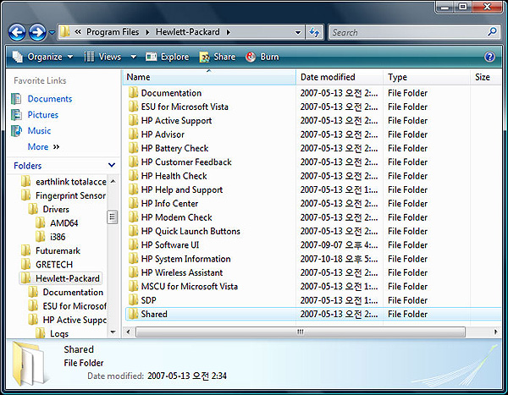Select Fingerprint Sensor folder in tree
The width and height of the screenshot is (508, 395).
(x=63, y=195)
